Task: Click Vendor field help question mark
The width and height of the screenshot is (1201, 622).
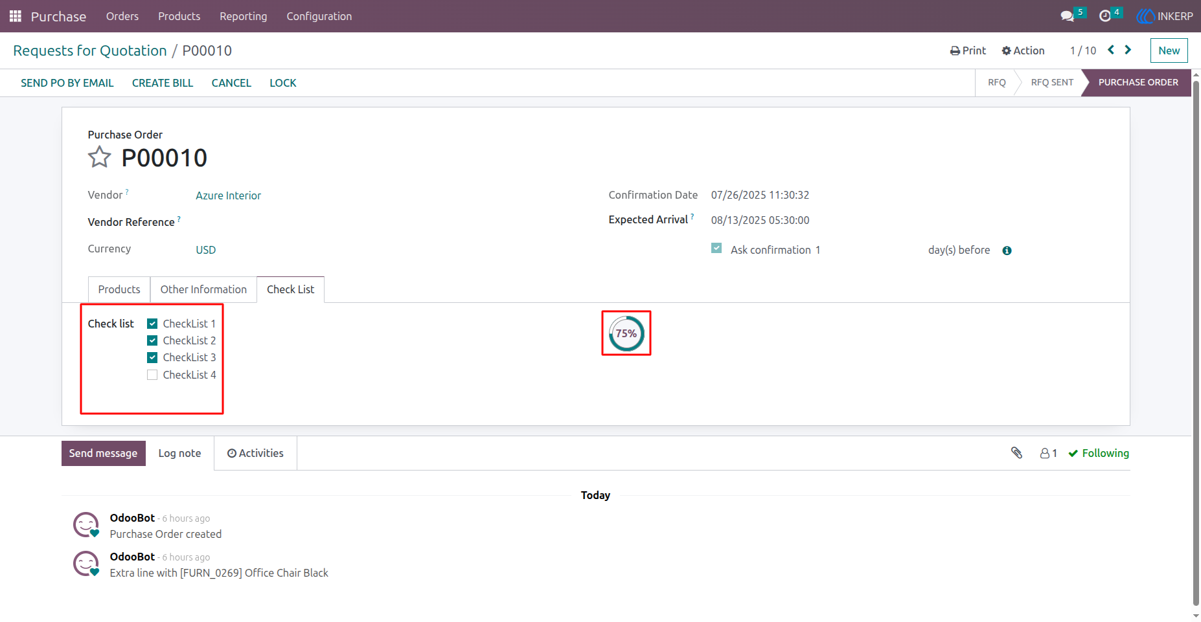Action: 127,192
